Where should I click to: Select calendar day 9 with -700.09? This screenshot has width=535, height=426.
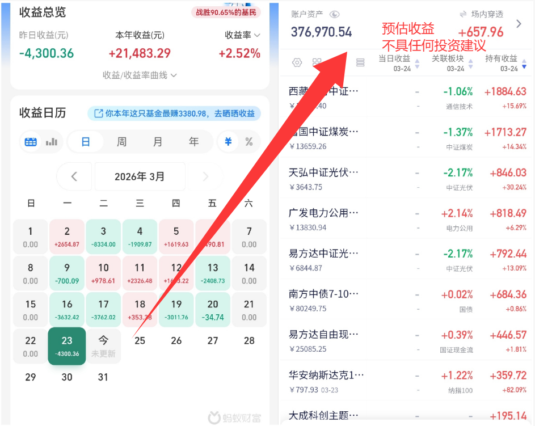(67, 273)
